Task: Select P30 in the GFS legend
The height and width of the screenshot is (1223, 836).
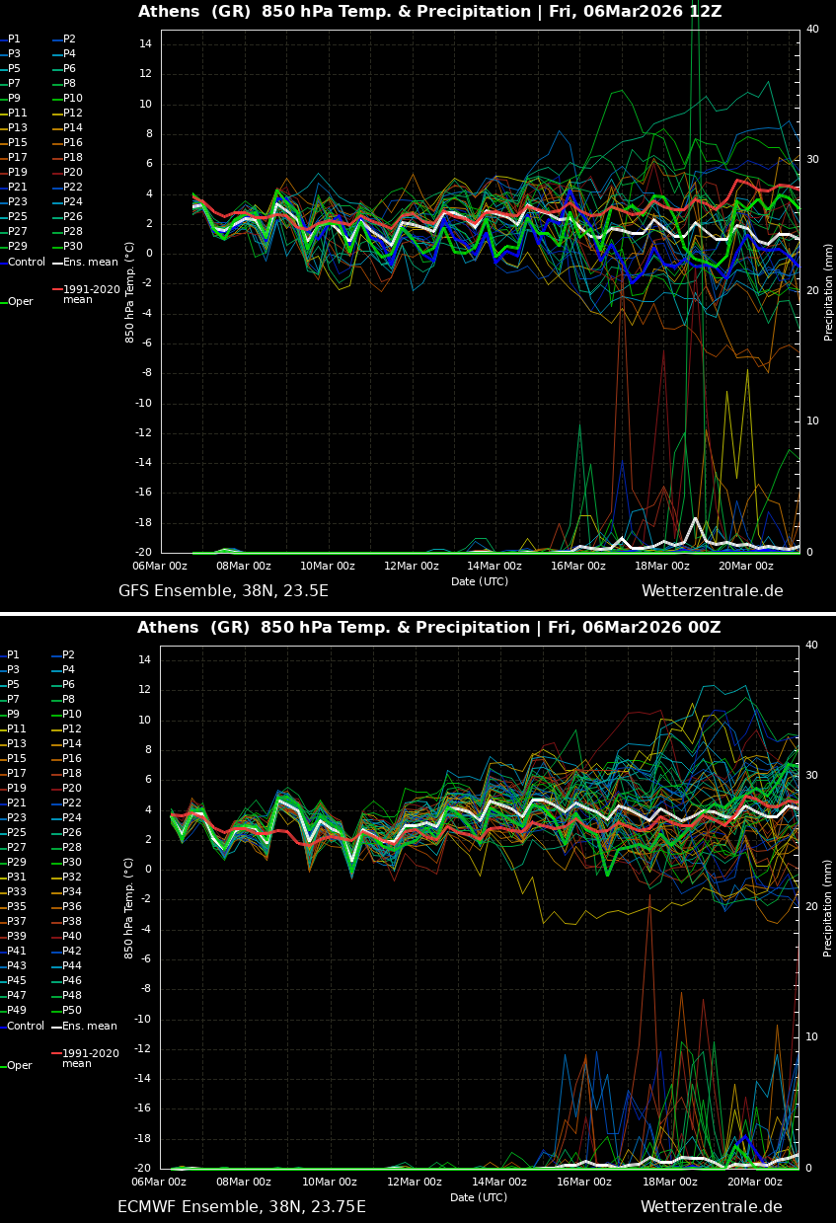Action: (x=72, y=247)
